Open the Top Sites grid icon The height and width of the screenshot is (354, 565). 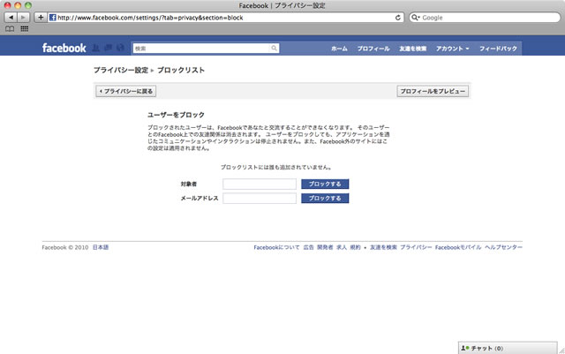click(25, 29)
